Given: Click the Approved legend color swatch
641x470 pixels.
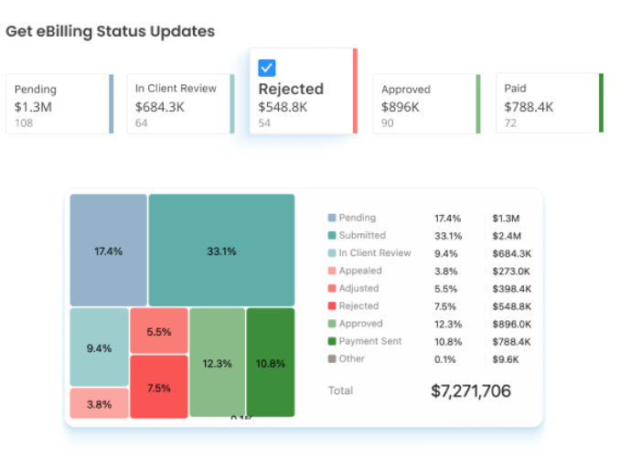Looking at the screenshot, I should [332, 324].
